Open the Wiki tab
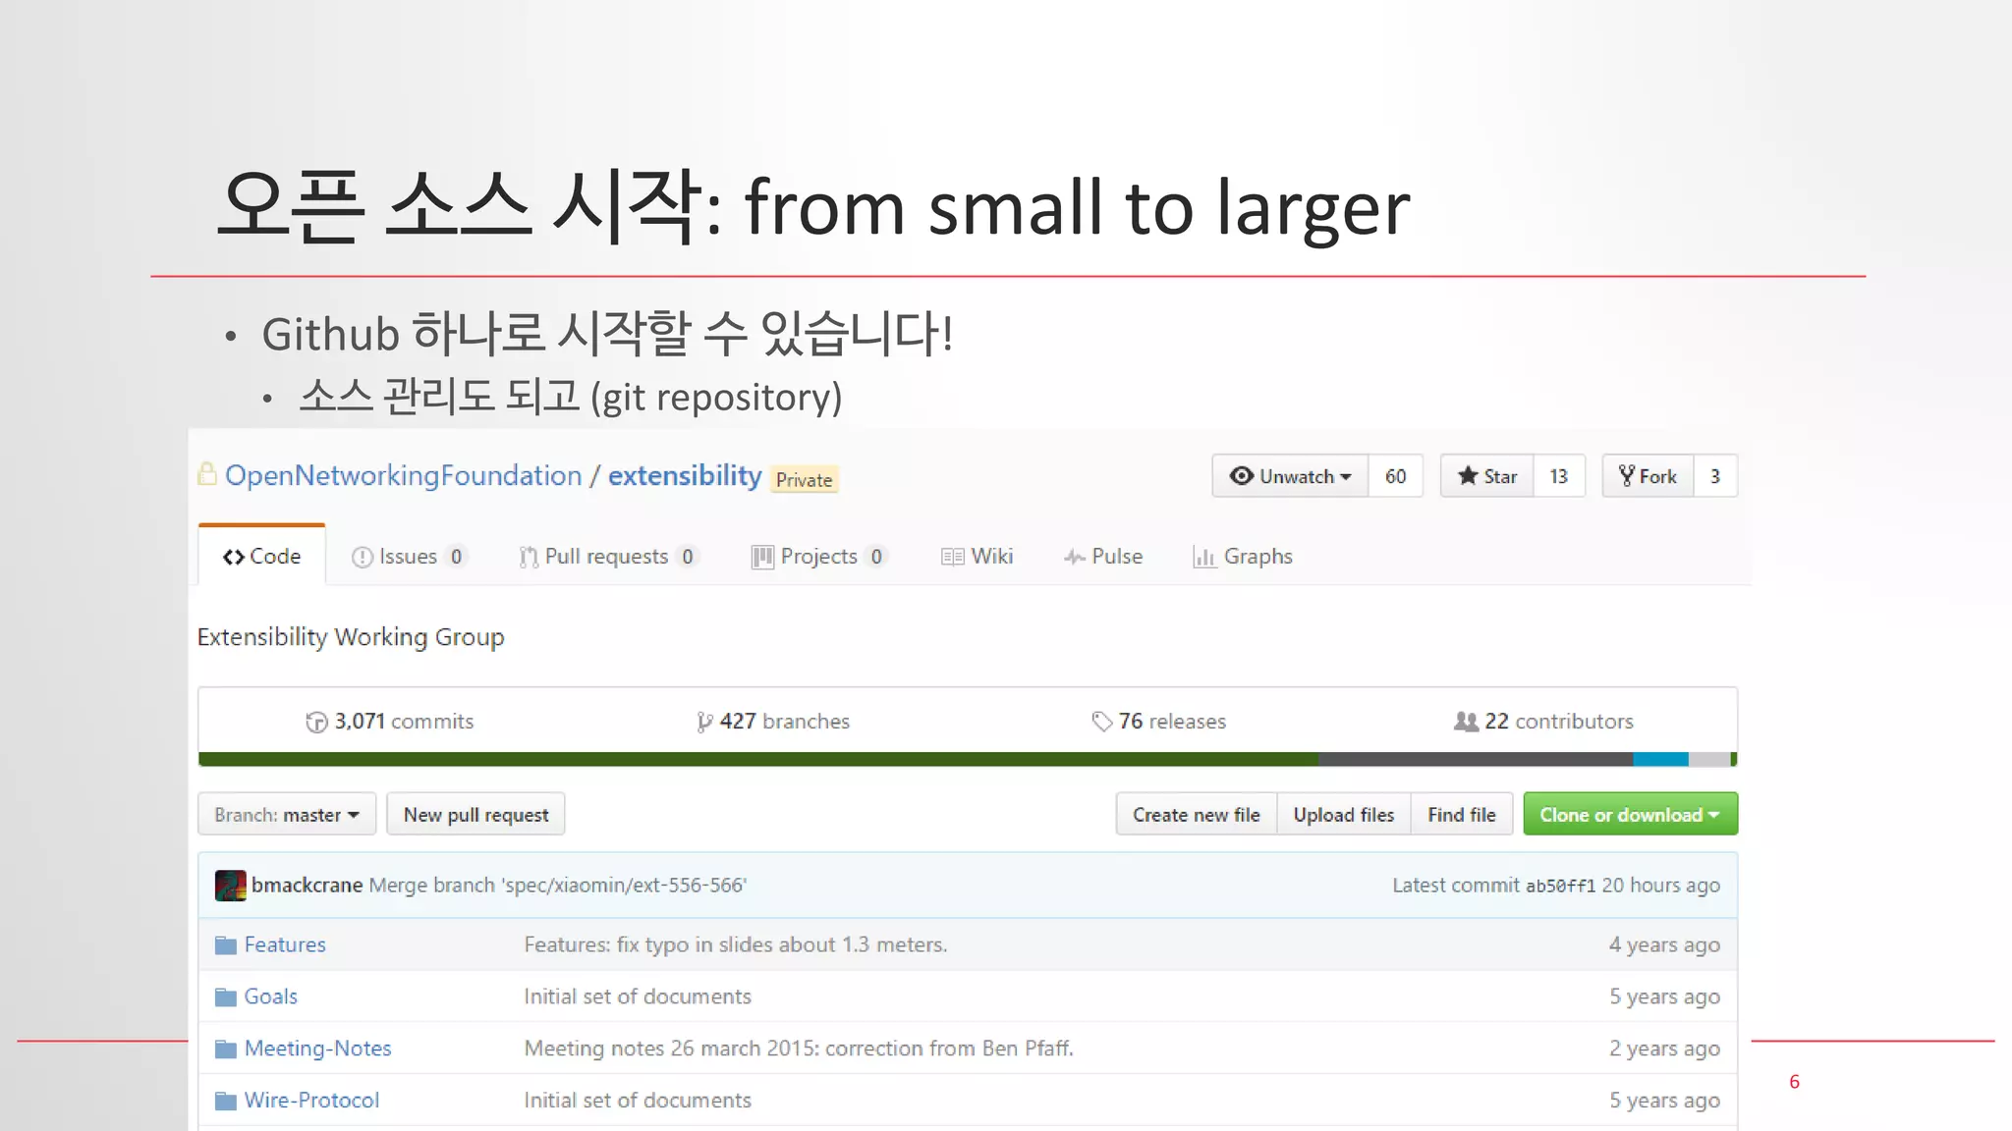This screenshot has height=1131, width=2012. pyautogui.click(x=977, y=557)
